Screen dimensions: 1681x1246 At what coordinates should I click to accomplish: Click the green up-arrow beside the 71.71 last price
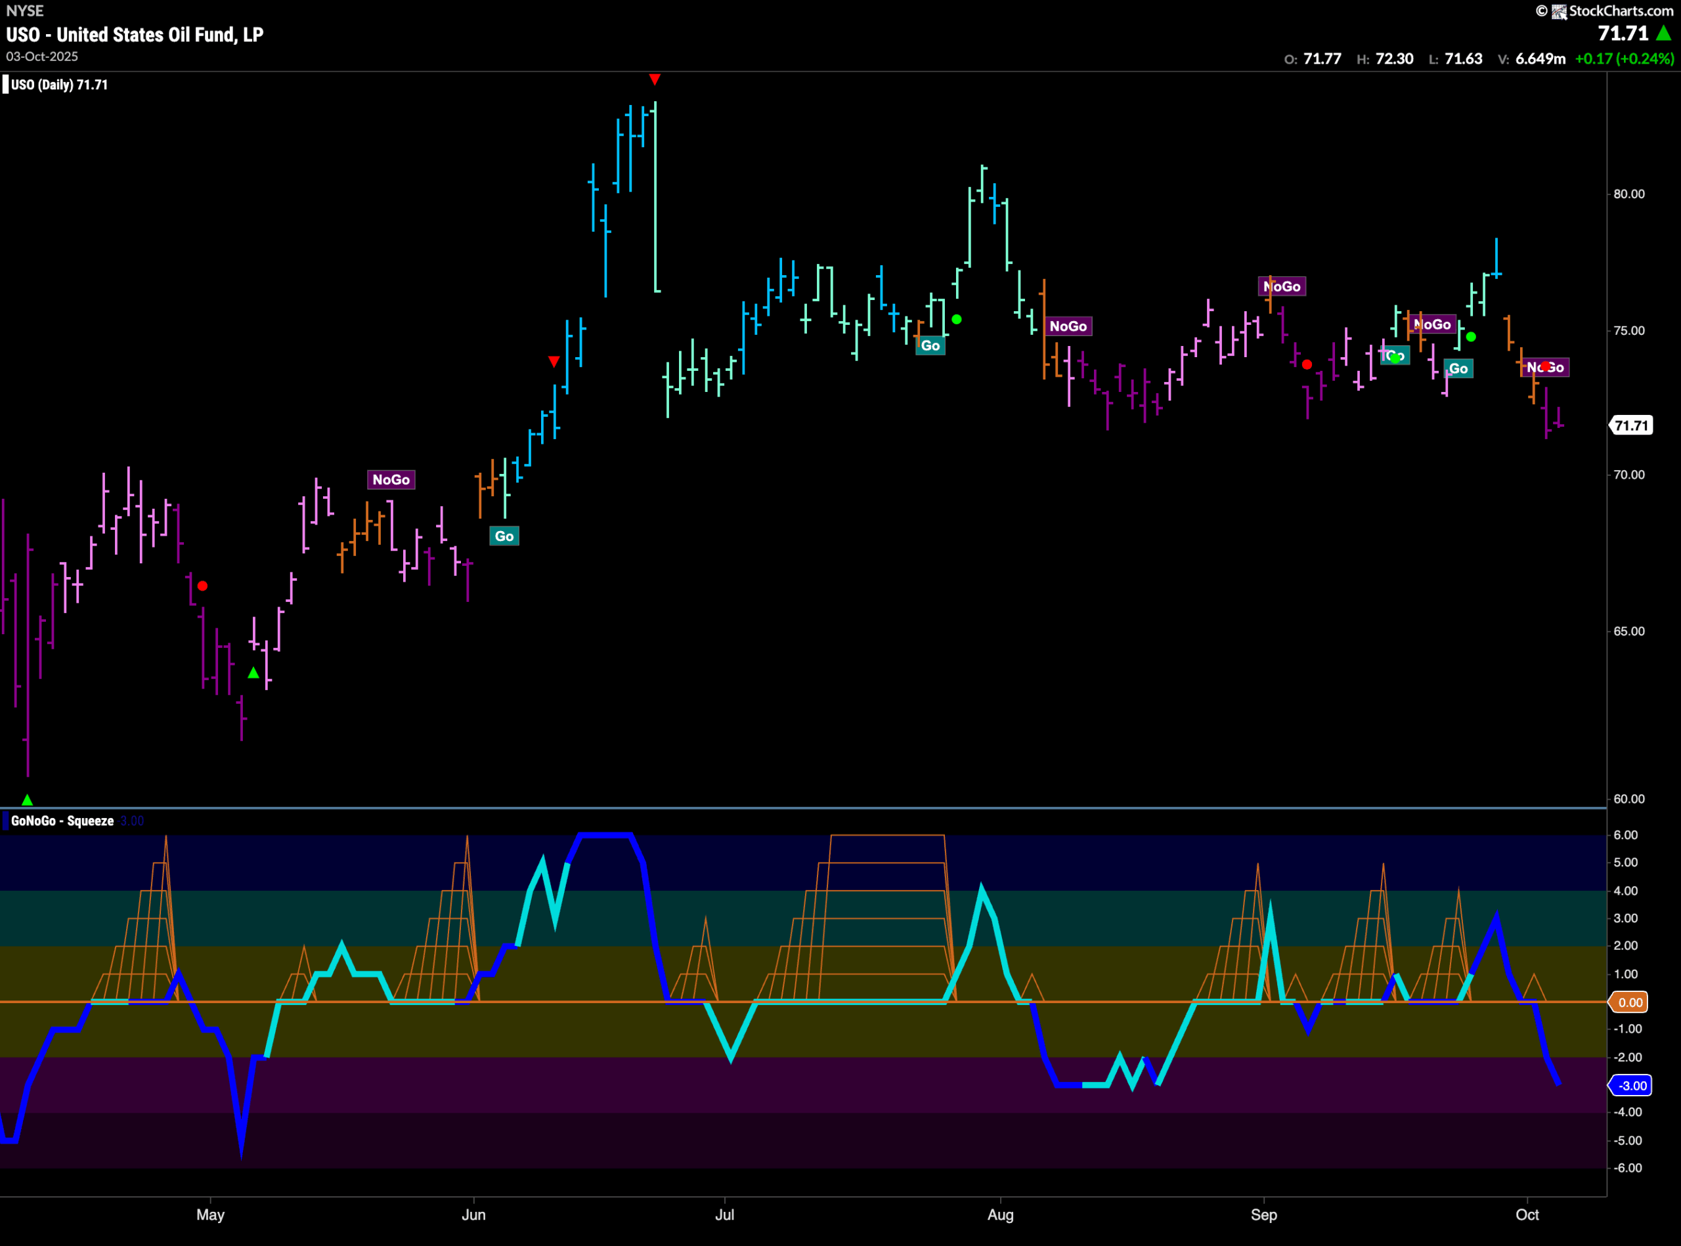tap(1664, 33)
